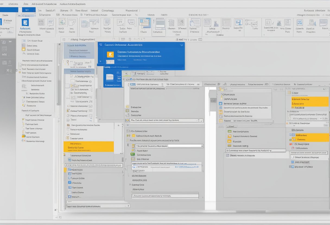The image size is (330, 225).
Task: Expand the outlined combo box in the right-center panel
Action: tap(256, 150)
